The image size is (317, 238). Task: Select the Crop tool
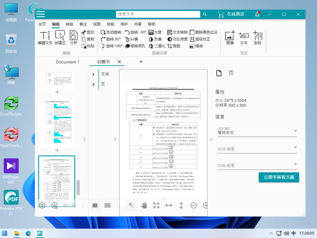click(x=174, y=46)
